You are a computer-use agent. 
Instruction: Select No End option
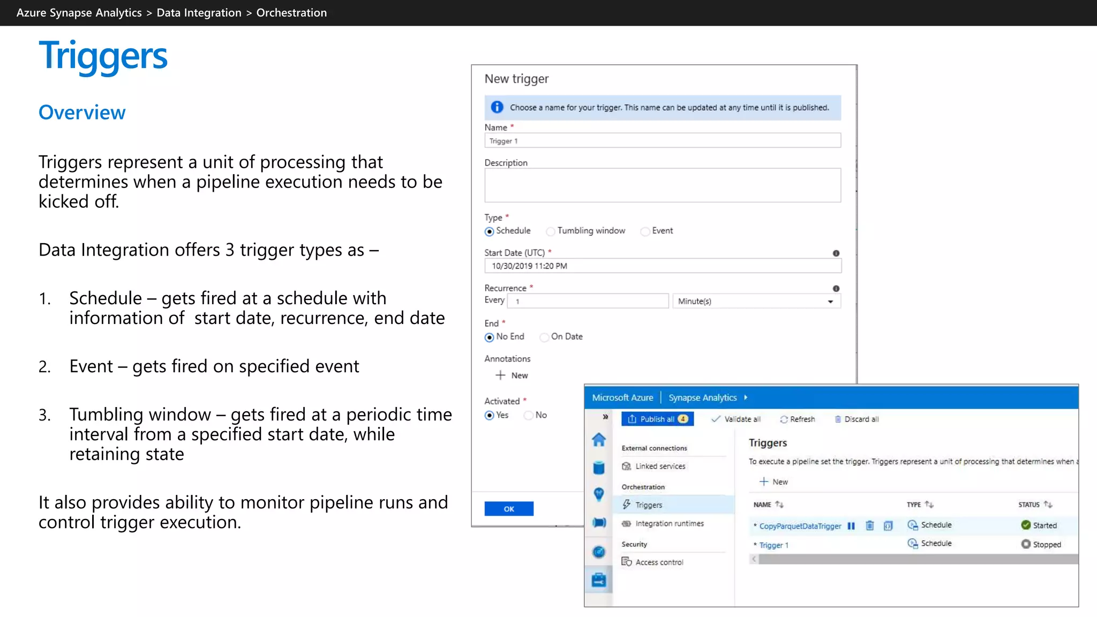[489, 337]
